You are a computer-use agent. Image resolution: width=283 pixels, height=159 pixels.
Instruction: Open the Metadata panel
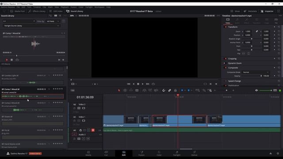pos(250,11)
